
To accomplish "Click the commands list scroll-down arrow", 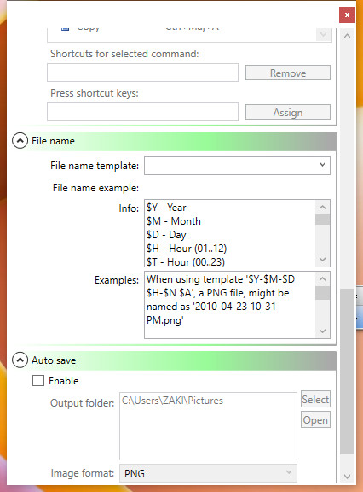I will pyautogui.click(x=323, y=34).
